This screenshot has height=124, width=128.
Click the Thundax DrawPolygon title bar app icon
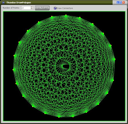click(x=3, y=2)
